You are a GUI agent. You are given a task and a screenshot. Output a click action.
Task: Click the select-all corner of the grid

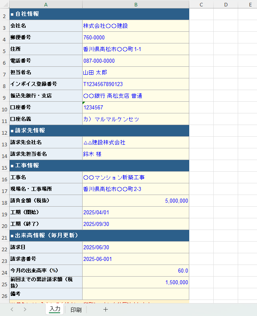point(4,4)
